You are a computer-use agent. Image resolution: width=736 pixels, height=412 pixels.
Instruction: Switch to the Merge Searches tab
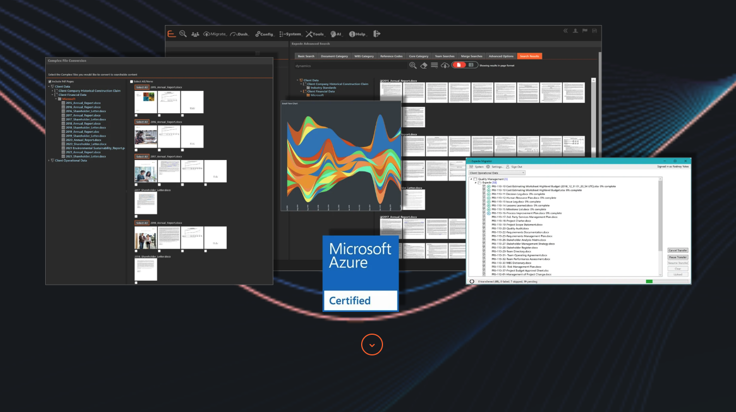tap(472, 56)
